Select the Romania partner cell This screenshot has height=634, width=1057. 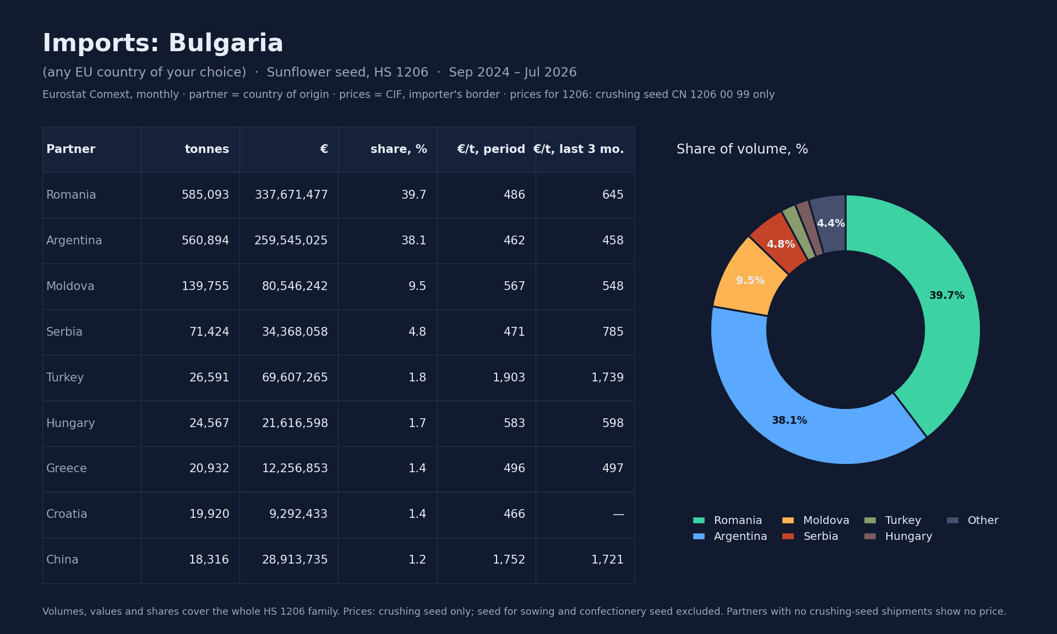pos(92,195)
